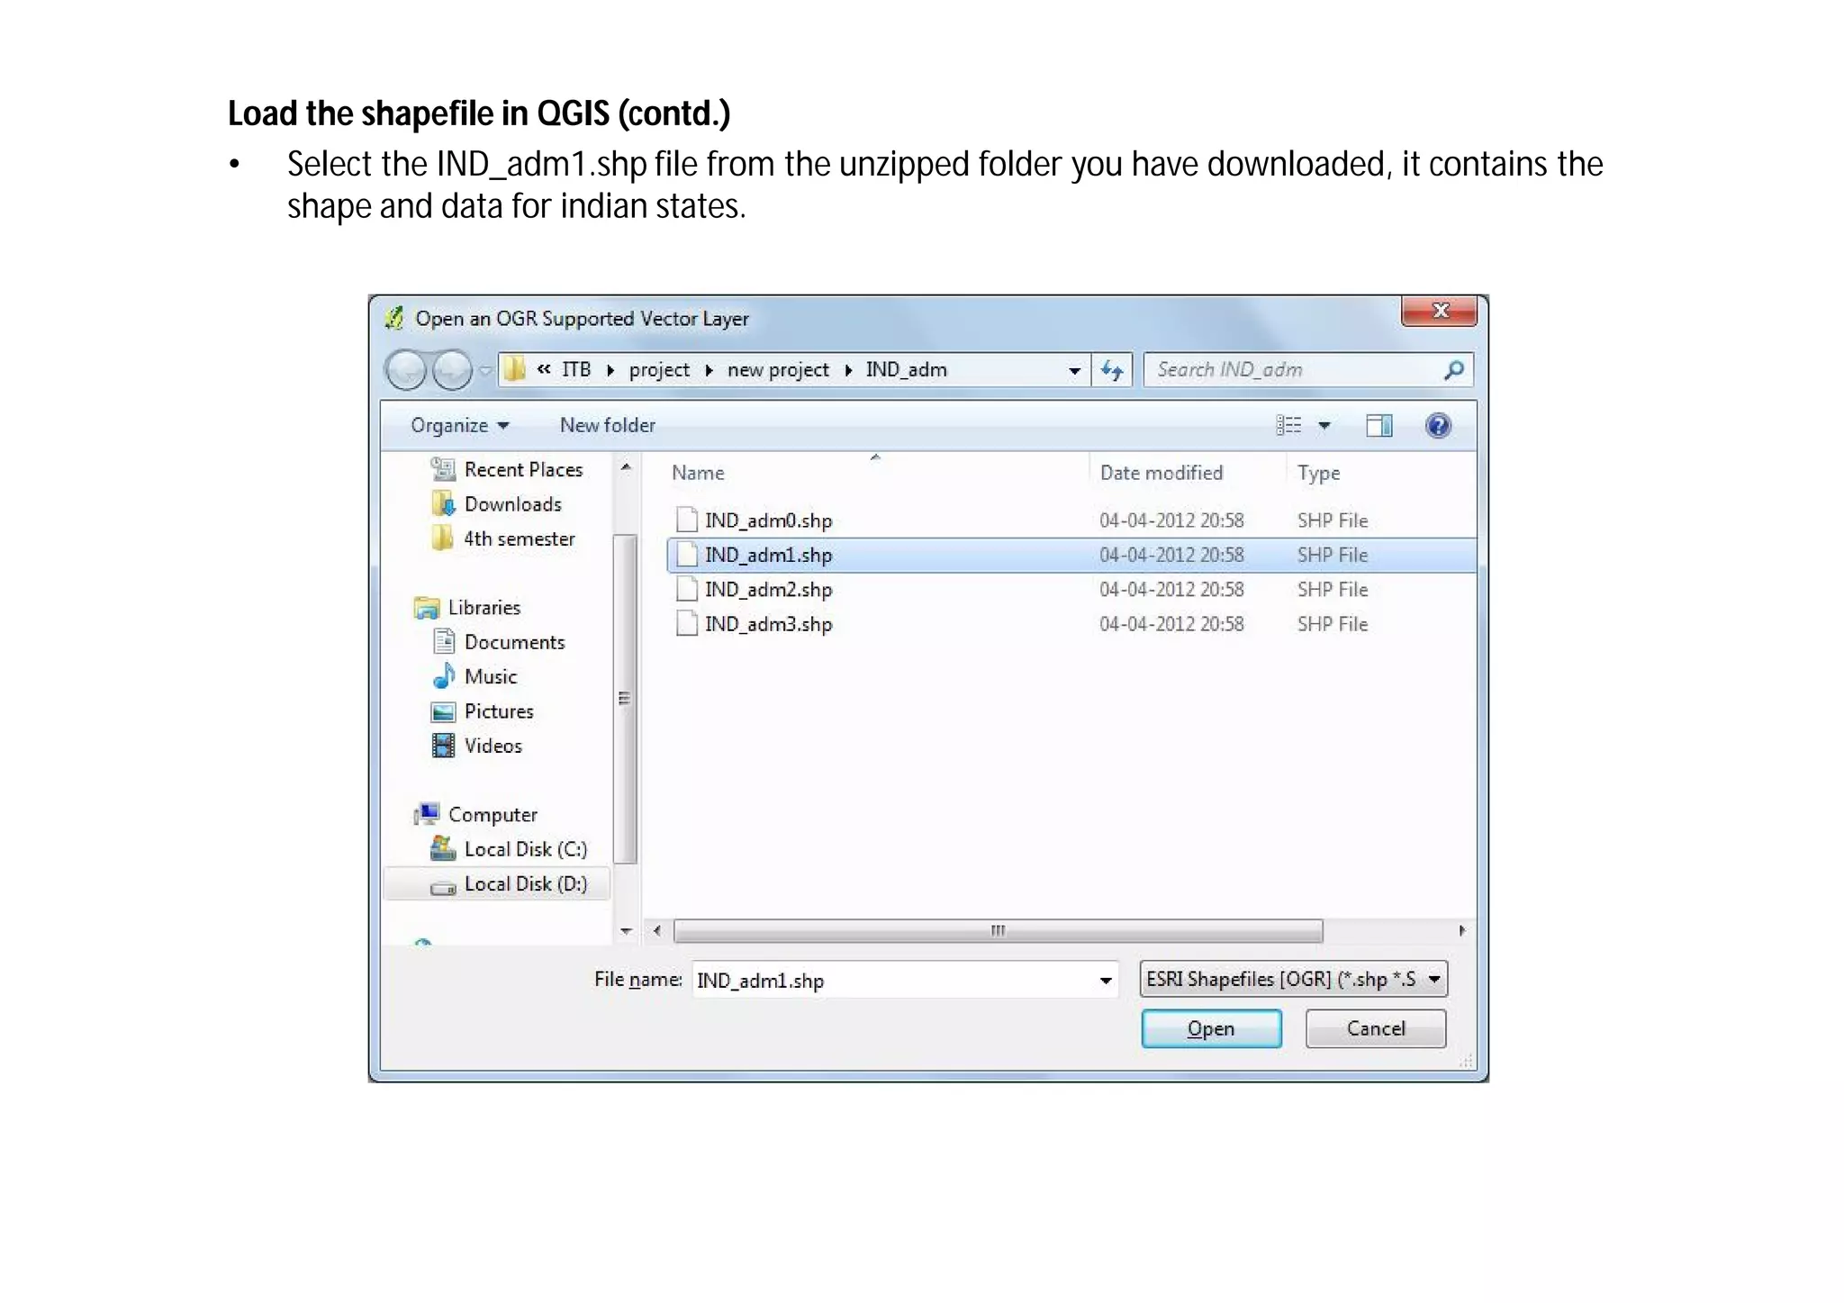Image resolution: width=1844 pixels, height=1303 pixels.
Task: Open Videos library
Action: point(493,746)
